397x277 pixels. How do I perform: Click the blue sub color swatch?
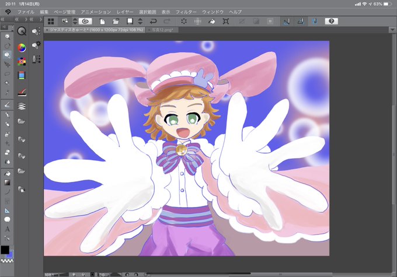tap(11, 255)
